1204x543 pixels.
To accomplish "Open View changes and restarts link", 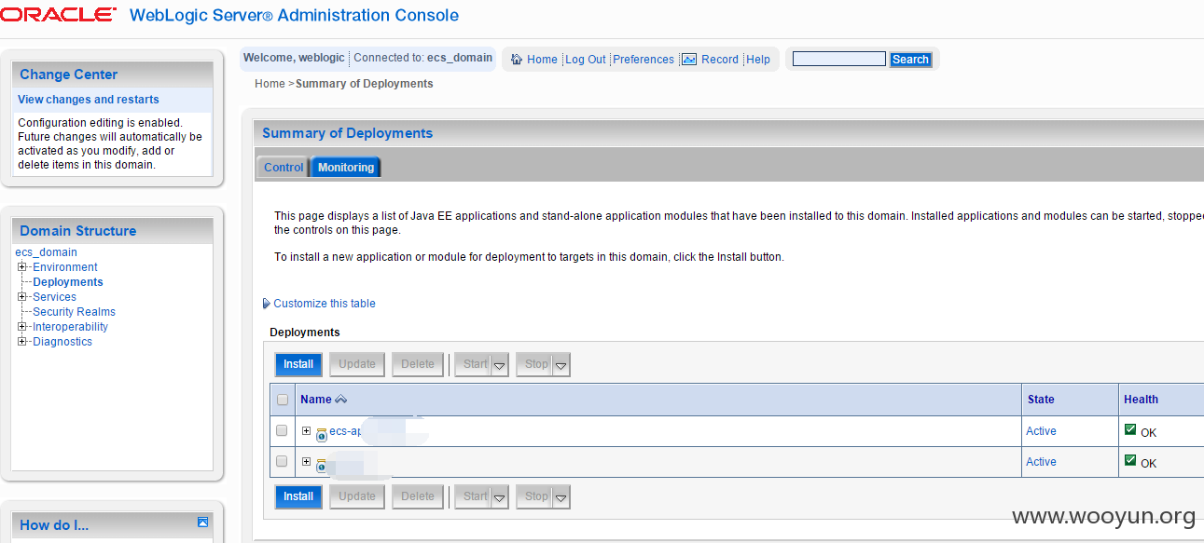I will 89,100.
